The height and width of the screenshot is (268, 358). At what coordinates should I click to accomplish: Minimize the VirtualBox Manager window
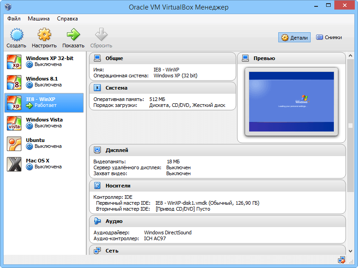[x=316, y=6]
